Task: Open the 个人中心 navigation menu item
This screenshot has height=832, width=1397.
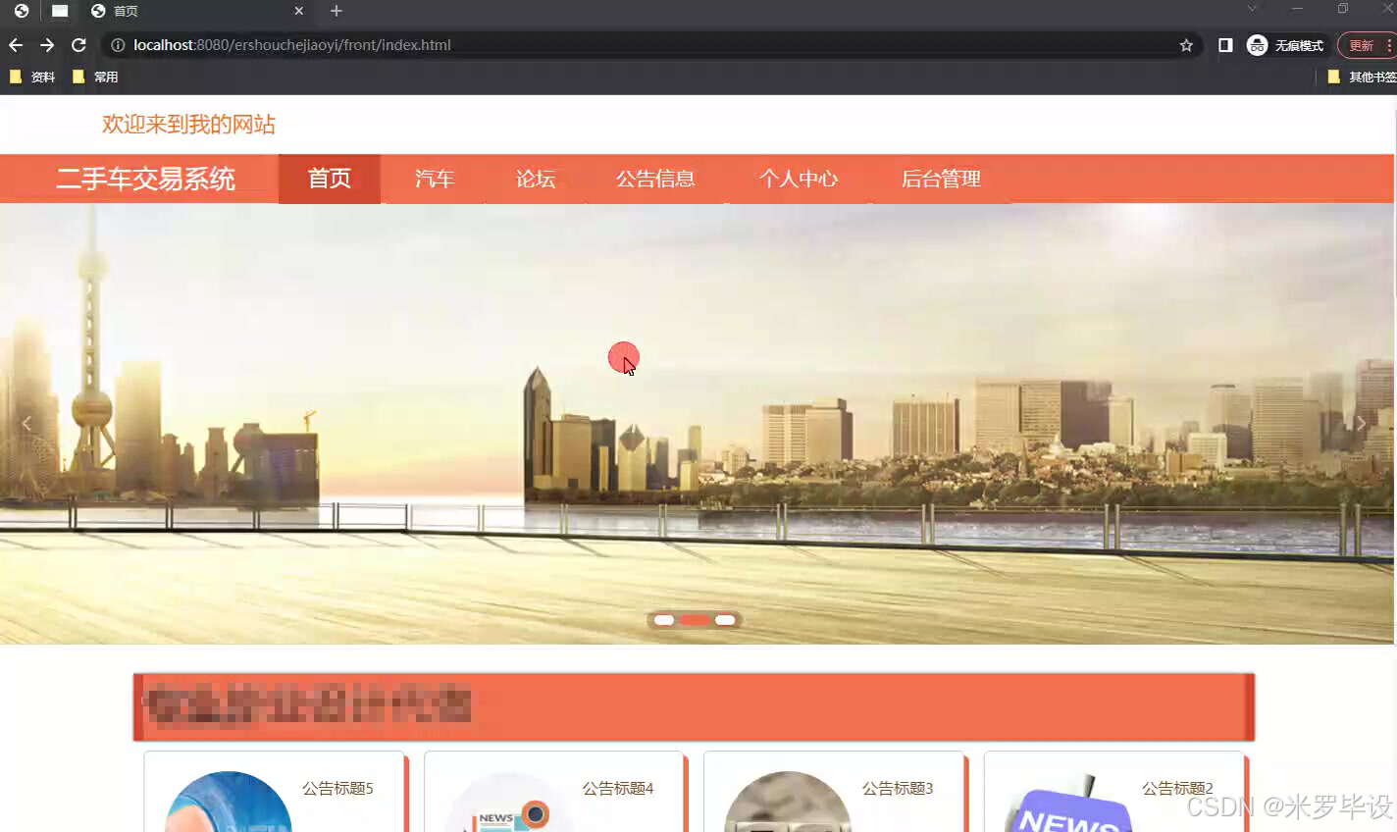Action: pyautogui.click(x=799, y=179)
